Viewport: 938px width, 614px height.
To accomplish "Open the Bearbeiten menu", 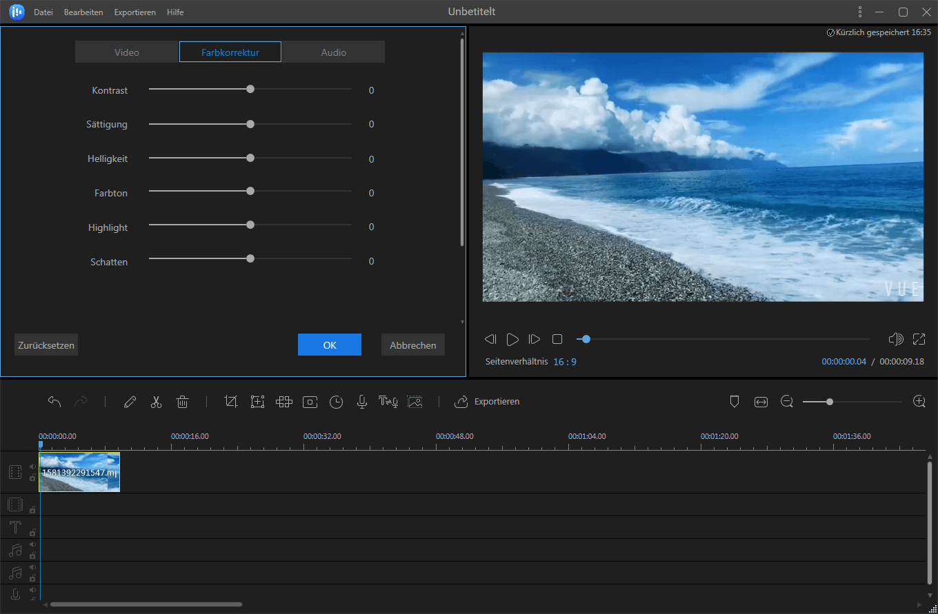I will pos(83,12).
